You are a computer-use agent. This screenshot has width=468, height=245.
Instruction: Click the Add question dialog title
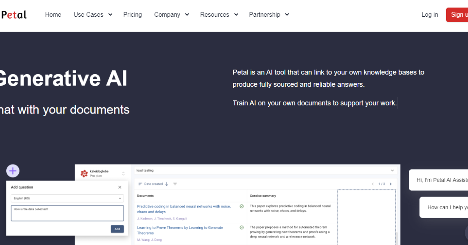22,187
